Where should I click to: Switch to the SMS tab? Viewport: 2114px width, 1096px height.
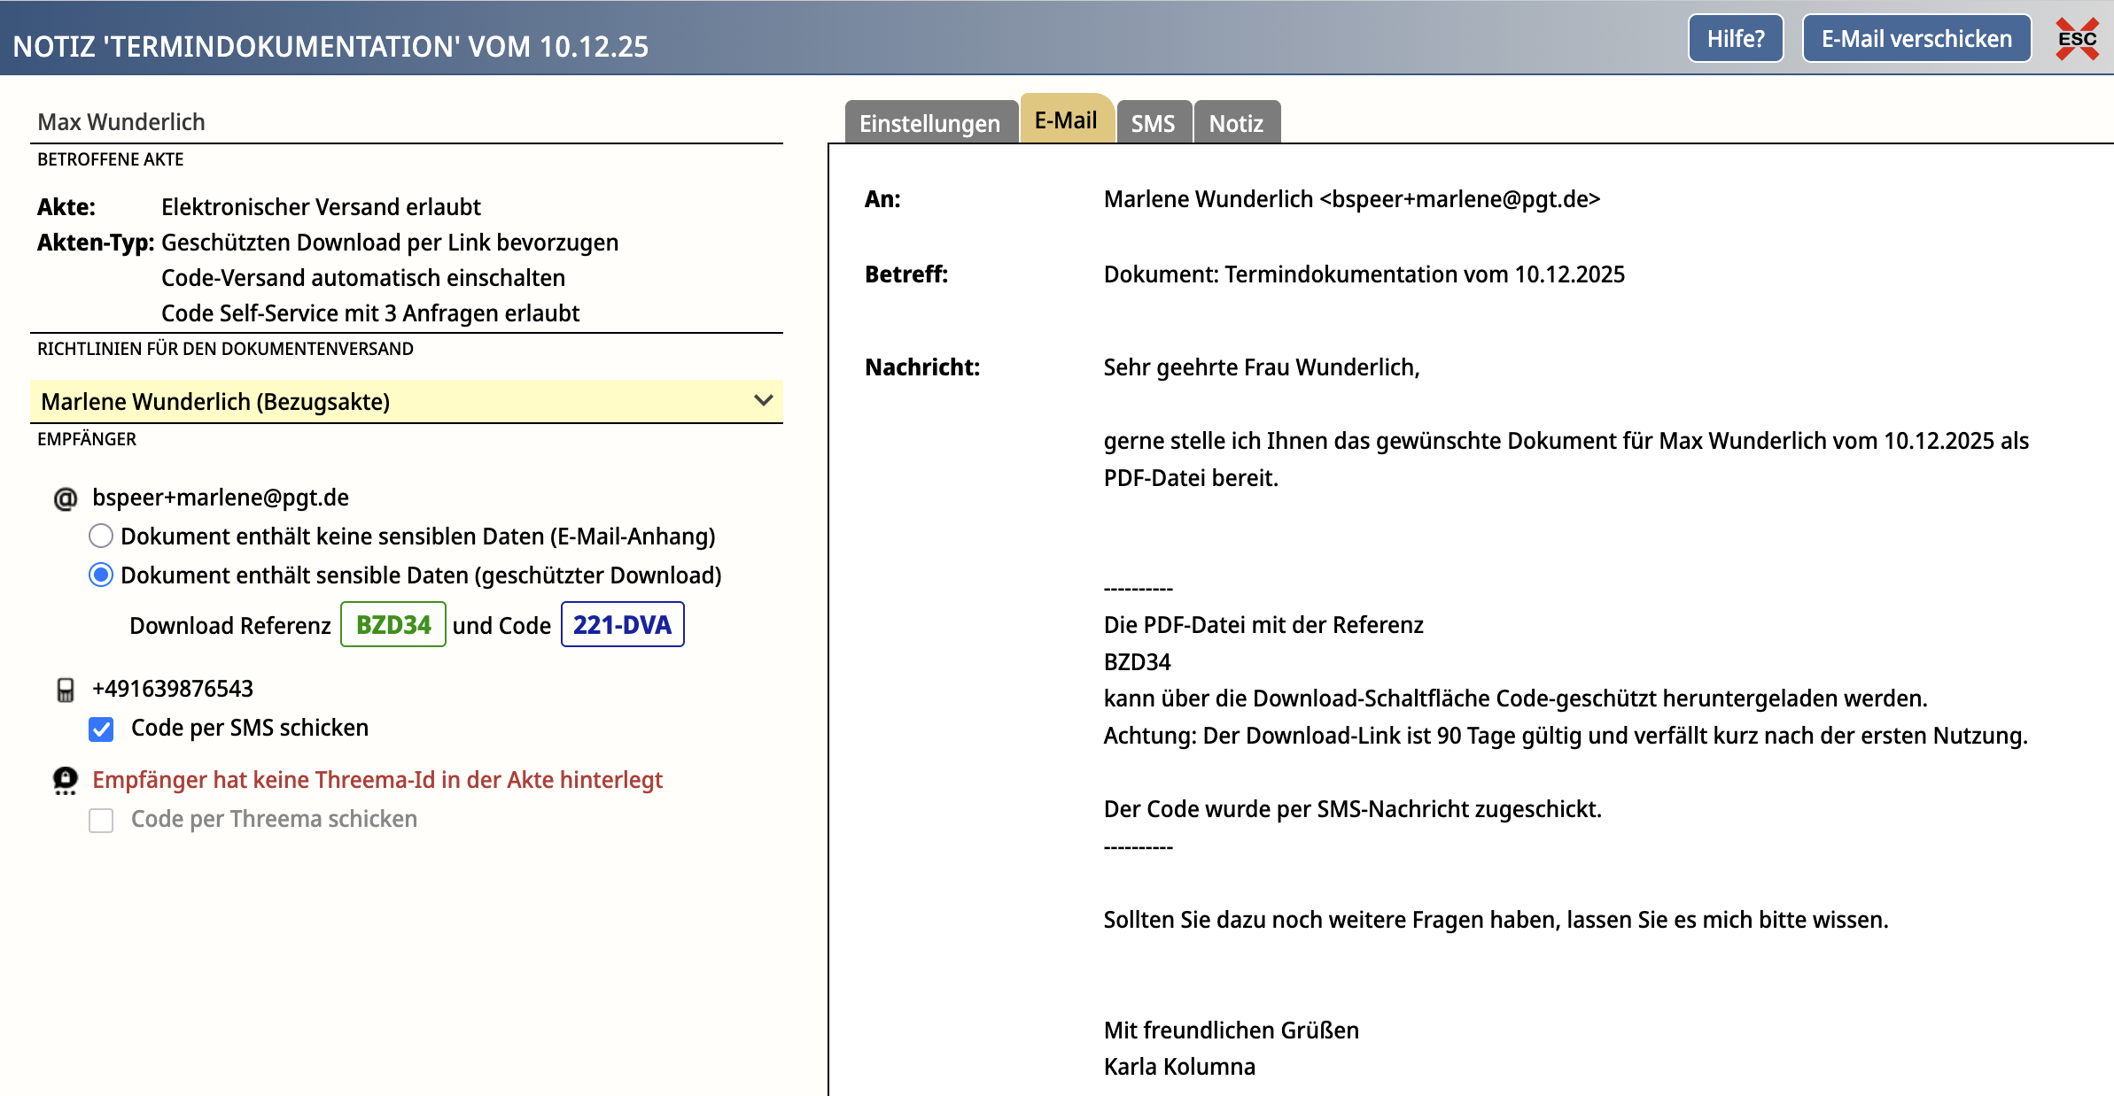(x=1153, y=123)
